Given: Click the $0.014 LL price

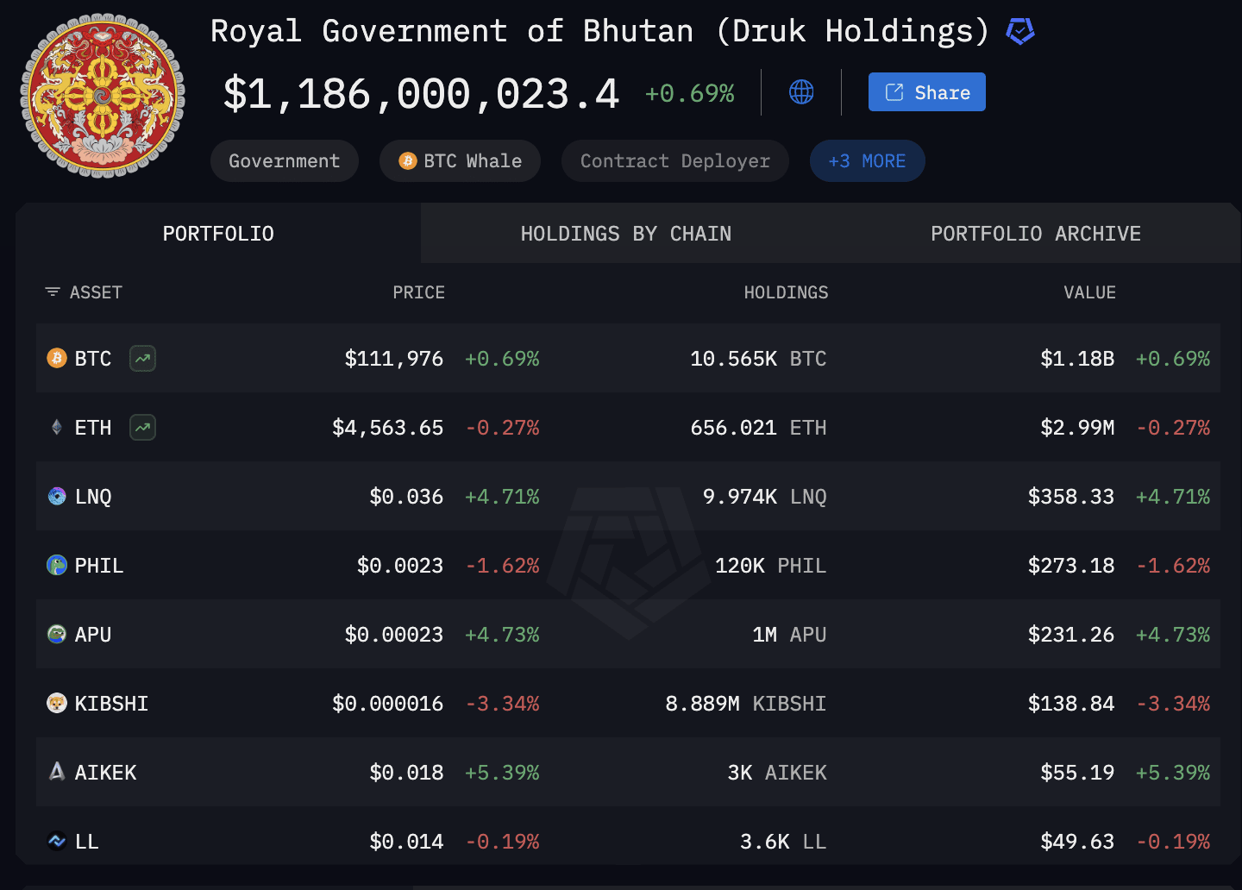Looking at the screenshot, I should pos(406,842).
